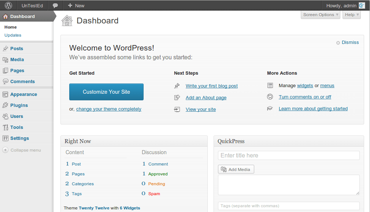Click the Media camera icon in sidebar
Screen dimensions: 370x212
(x=5, y=60)
